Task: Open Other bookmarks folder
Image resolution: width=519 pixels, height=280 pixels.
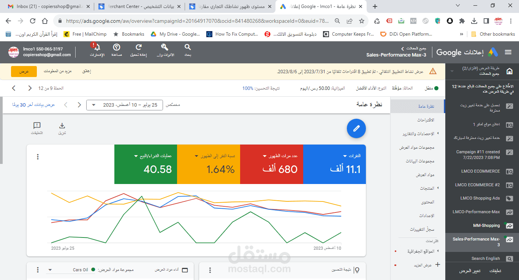Action: pyautogui.click(x=493, y=34)
